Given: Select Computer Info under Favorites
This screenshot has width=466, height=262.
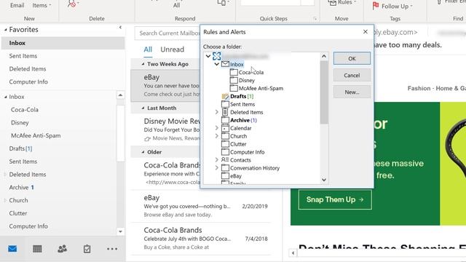Looking at the screenshot, I should tap(63, 82).
